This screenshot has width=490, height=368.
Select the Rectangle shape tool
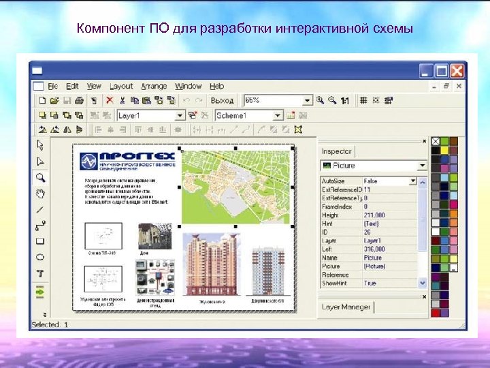pos(40,241)
